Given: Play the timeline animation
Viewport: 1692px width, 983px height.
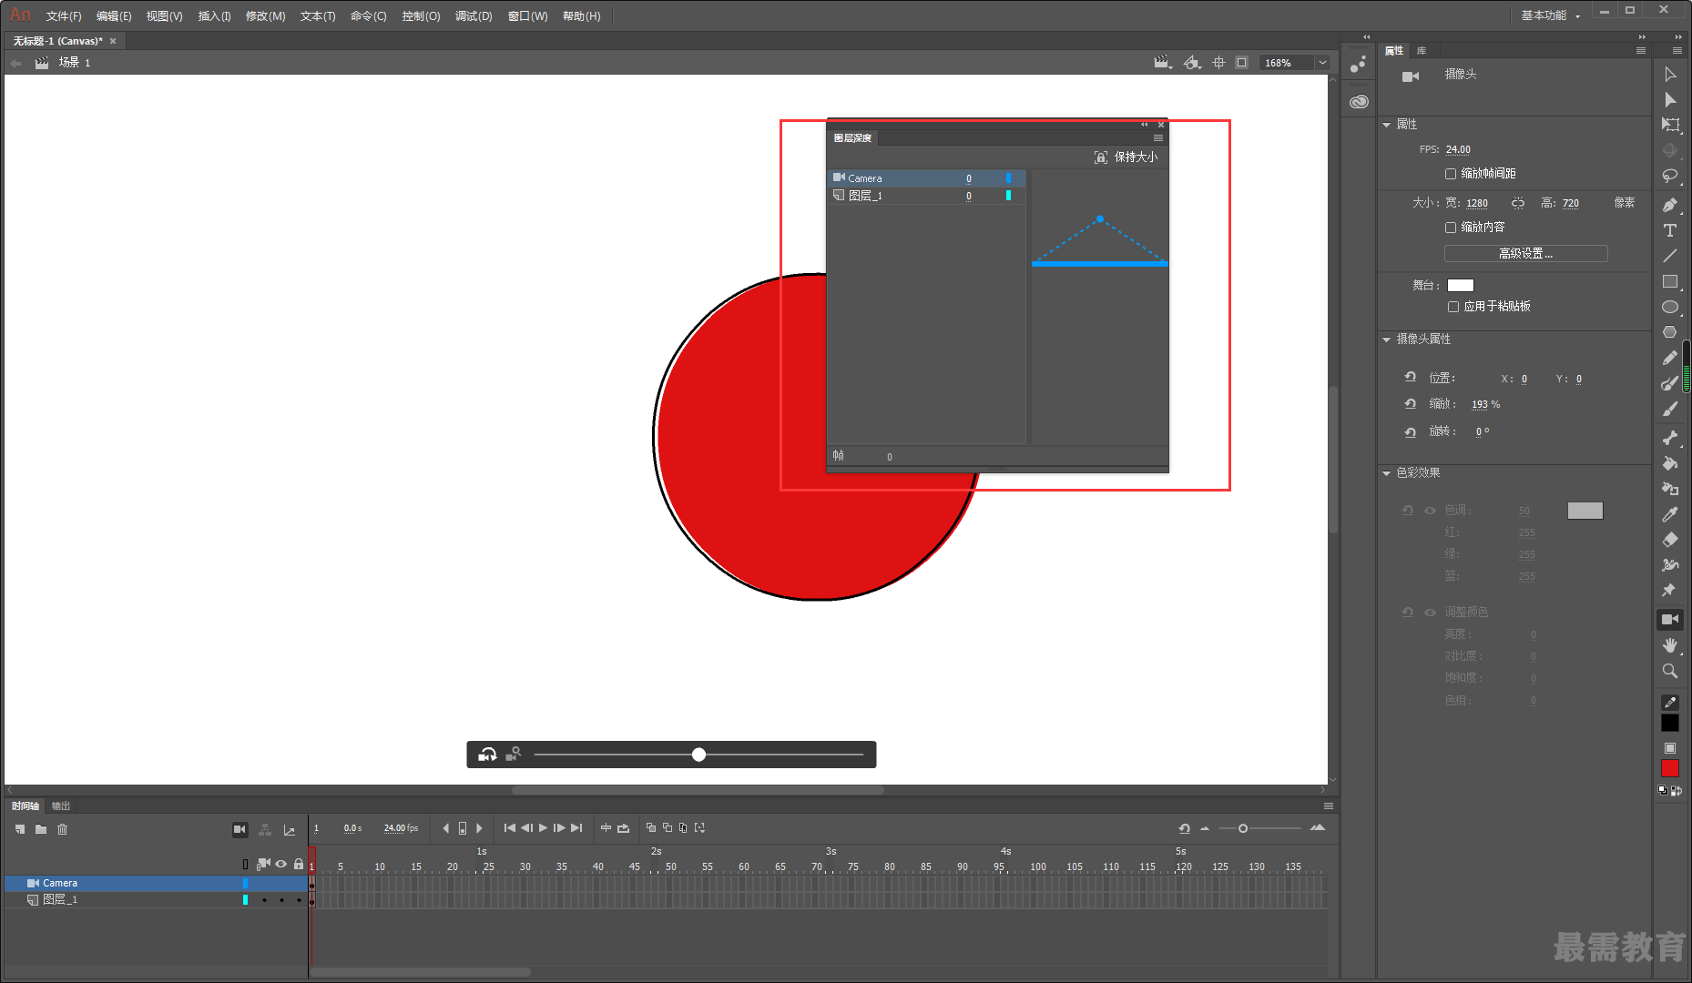Looking at the screenshot, I should pyautogui.click(x=544, y=828).
